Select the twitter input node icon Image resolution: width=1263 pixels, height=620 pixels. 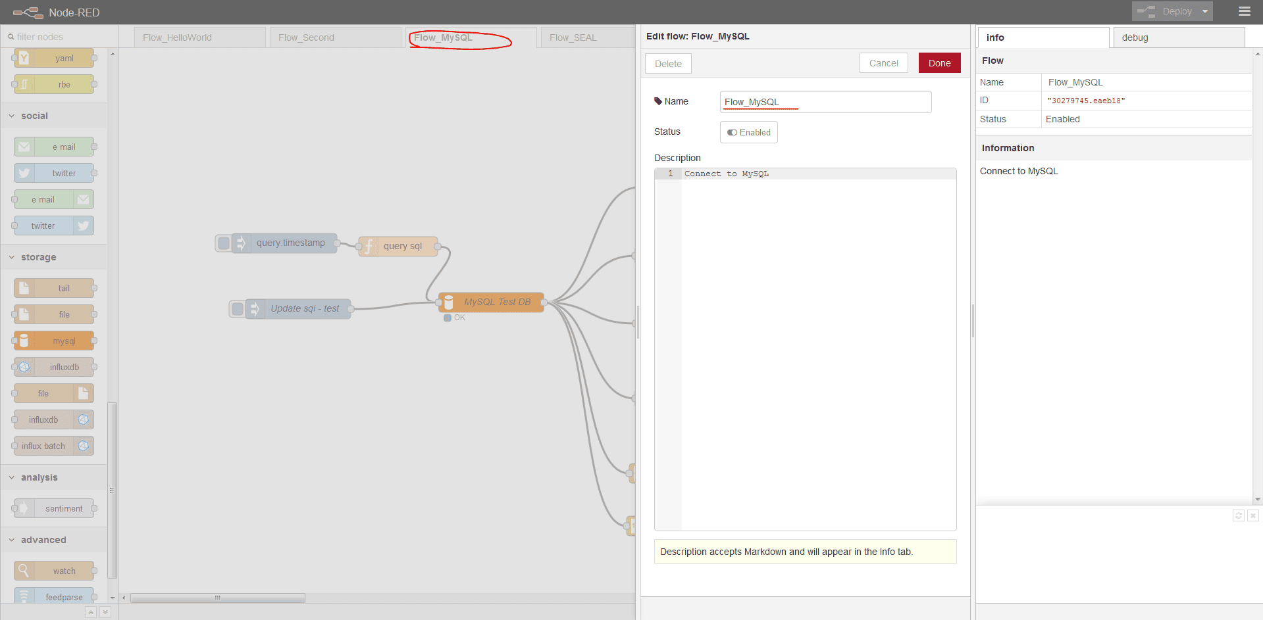point(24,173)
